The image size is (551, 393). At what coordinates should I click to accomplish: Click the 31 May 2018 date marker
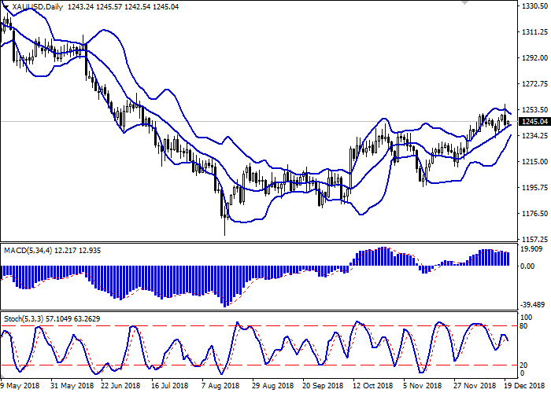pos(72,385)
